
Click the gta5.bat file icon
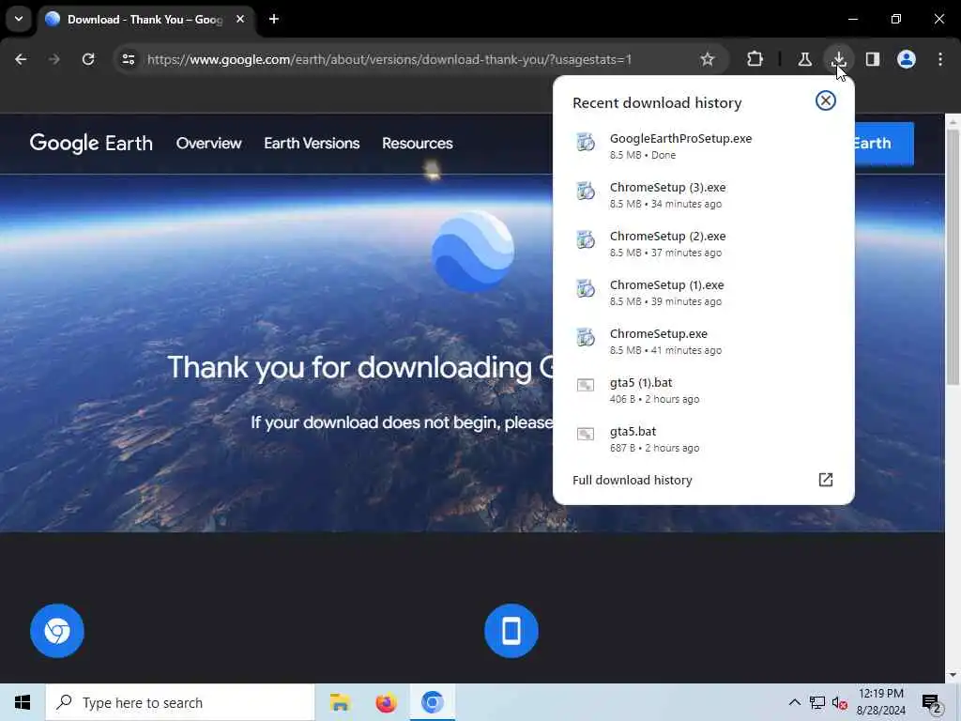(x=586, y=434)
